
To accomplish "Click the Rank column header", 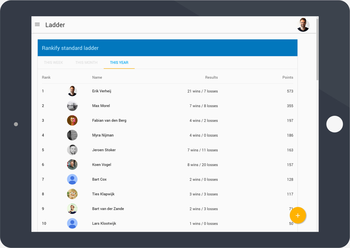I will 46,77.
